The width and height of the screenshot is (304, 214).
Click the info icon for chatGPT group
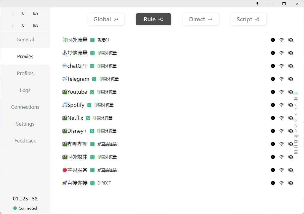(273, 66)
